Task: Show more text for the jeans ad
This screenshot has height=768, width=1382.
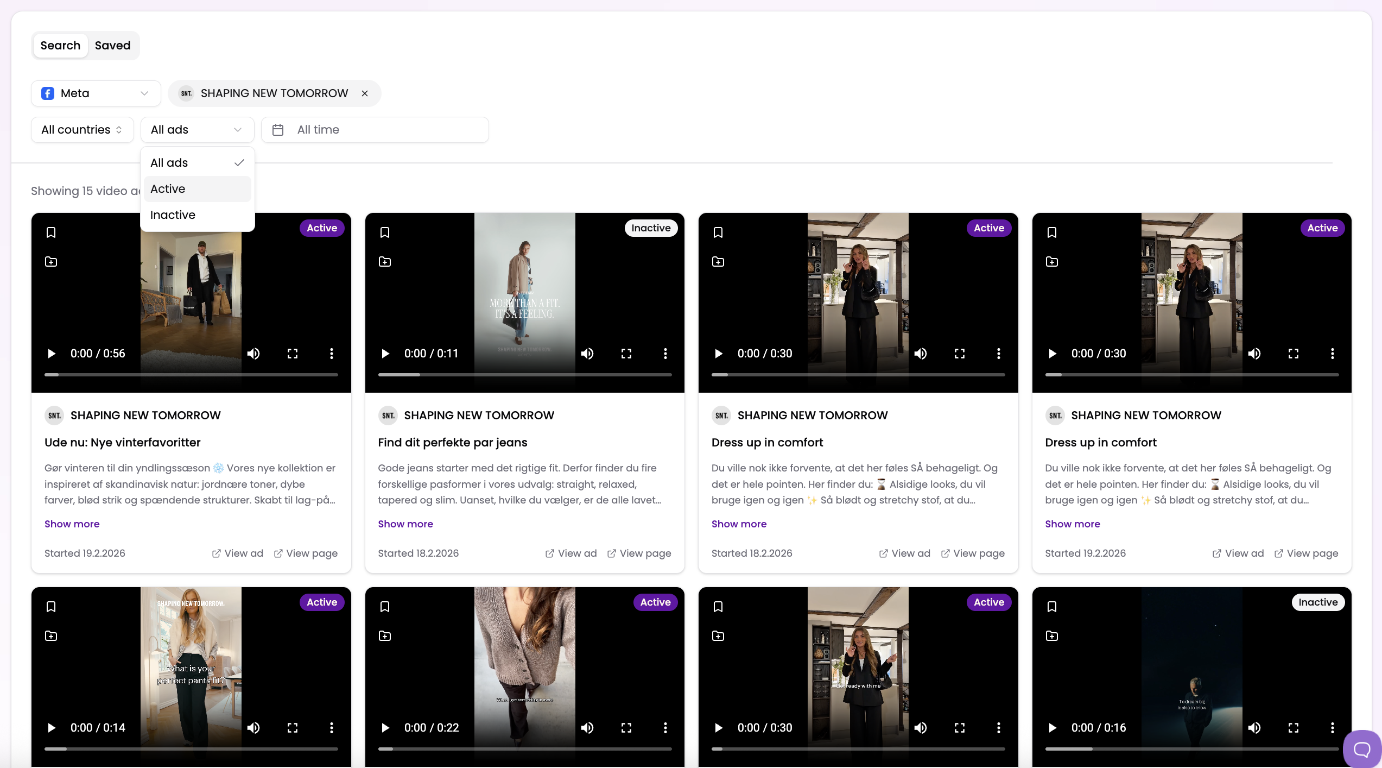Action: pyautogui.click(x=405, y=524)
